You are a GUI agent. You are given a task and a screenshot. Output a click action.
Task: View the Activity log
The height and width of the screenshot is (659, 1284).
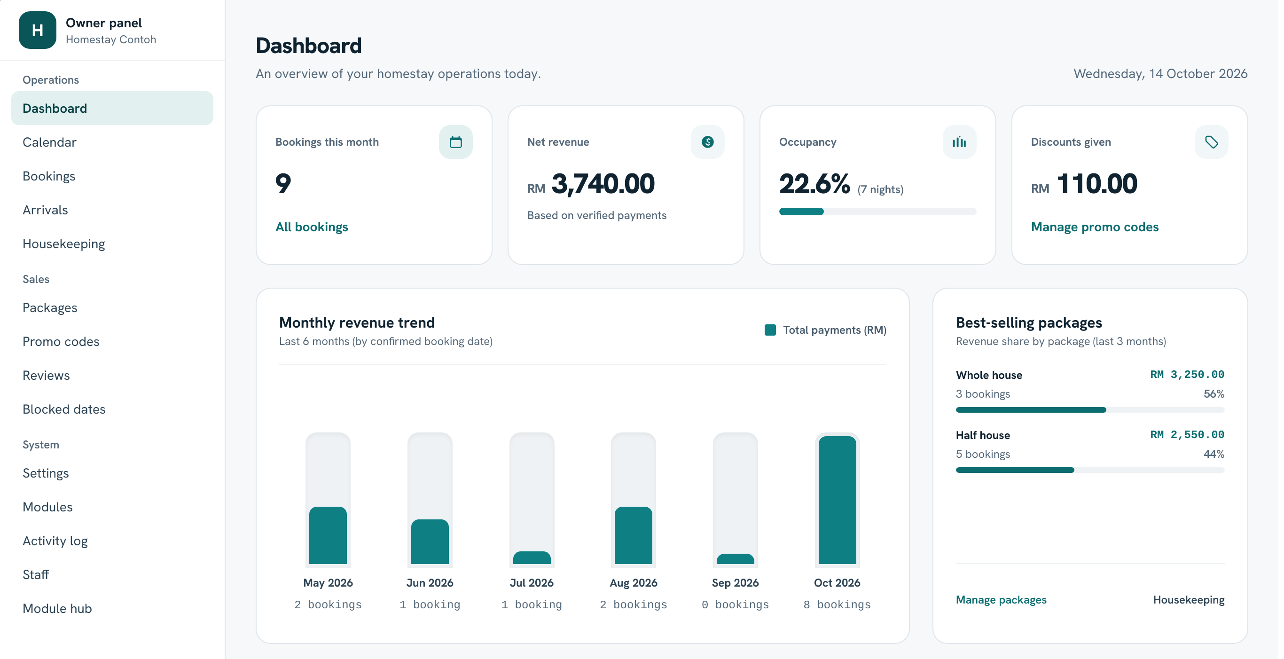click(112, 541)
